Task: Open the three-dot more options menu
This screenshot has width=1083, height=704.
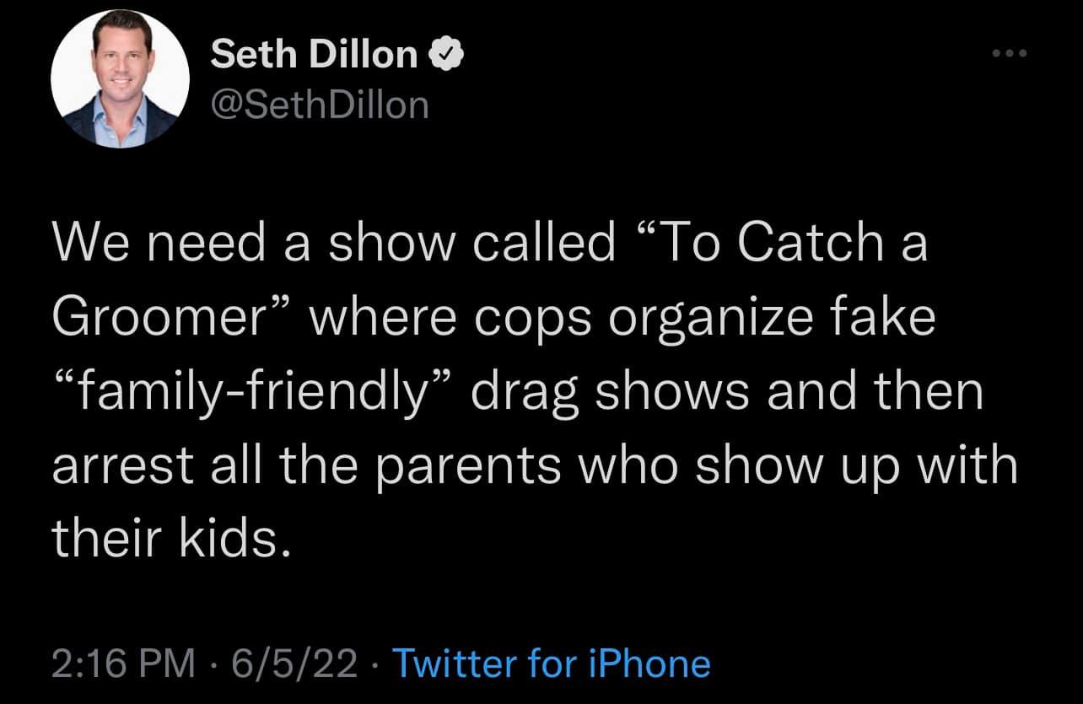Action: pyautogui.click(x=1009, y=55)
